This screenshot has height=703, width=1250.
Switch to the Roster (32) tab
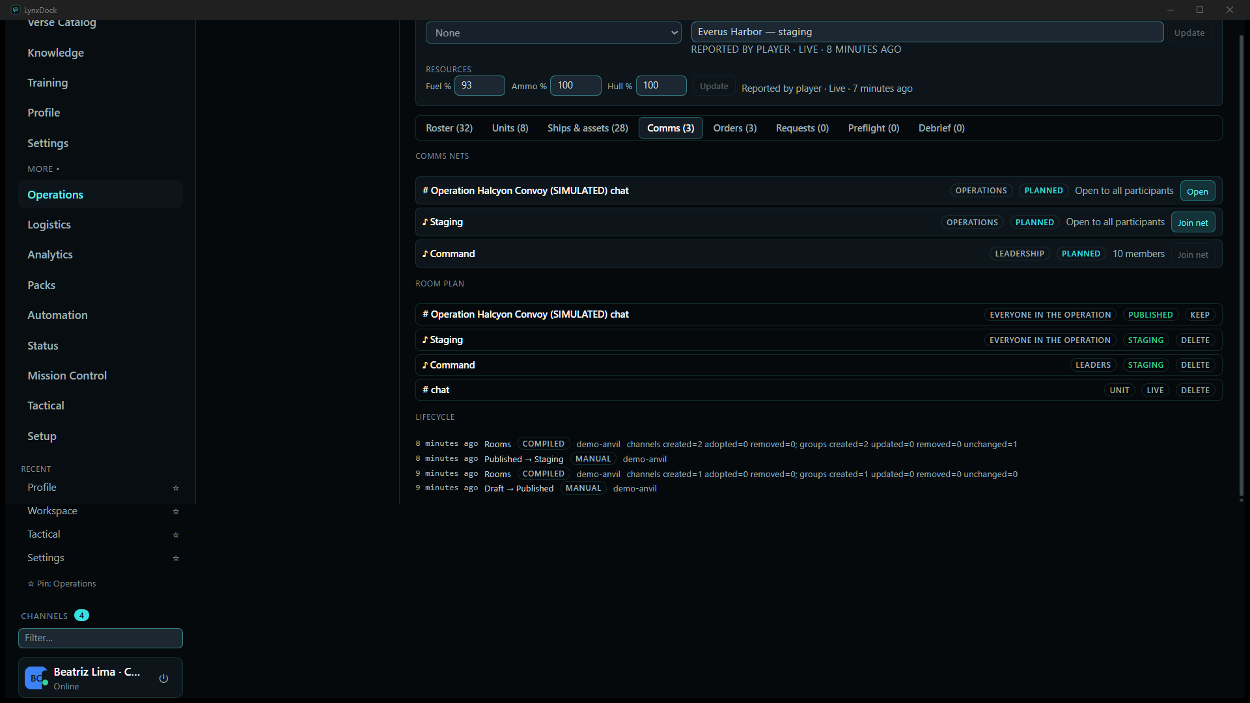(449, 128)
